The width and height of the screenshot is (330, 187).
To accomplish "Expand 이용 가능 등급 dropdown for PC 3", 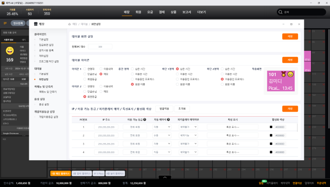I will tap(135, 144).
